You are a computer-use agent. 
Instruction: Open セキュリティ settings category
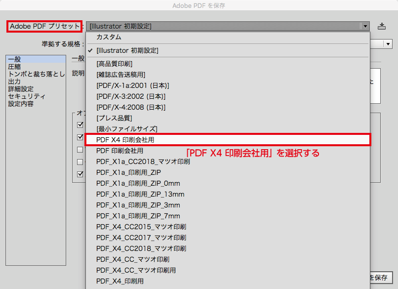coord(36,96)
